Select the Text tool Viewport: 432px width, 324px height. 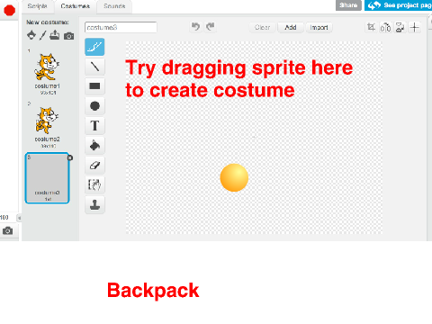click(94, 125)
